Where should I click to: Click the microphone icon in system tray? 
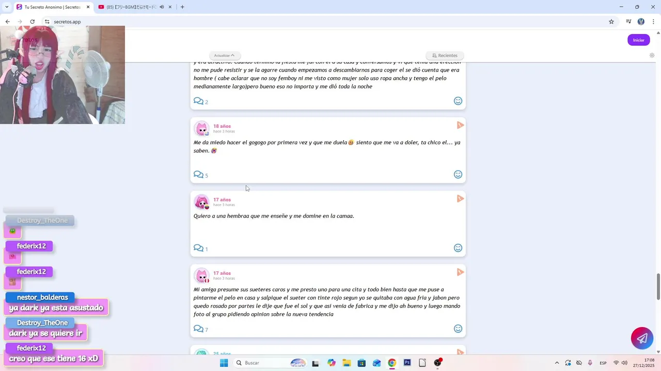click(590, 363)
